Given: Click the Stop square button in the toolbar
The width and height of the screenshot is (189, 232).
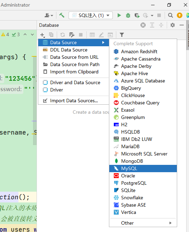Looking at the screenshot, I should click(159, 15).
